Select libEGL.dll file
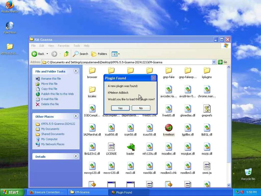This screenshot has height=196, width=261. [207, 129]
